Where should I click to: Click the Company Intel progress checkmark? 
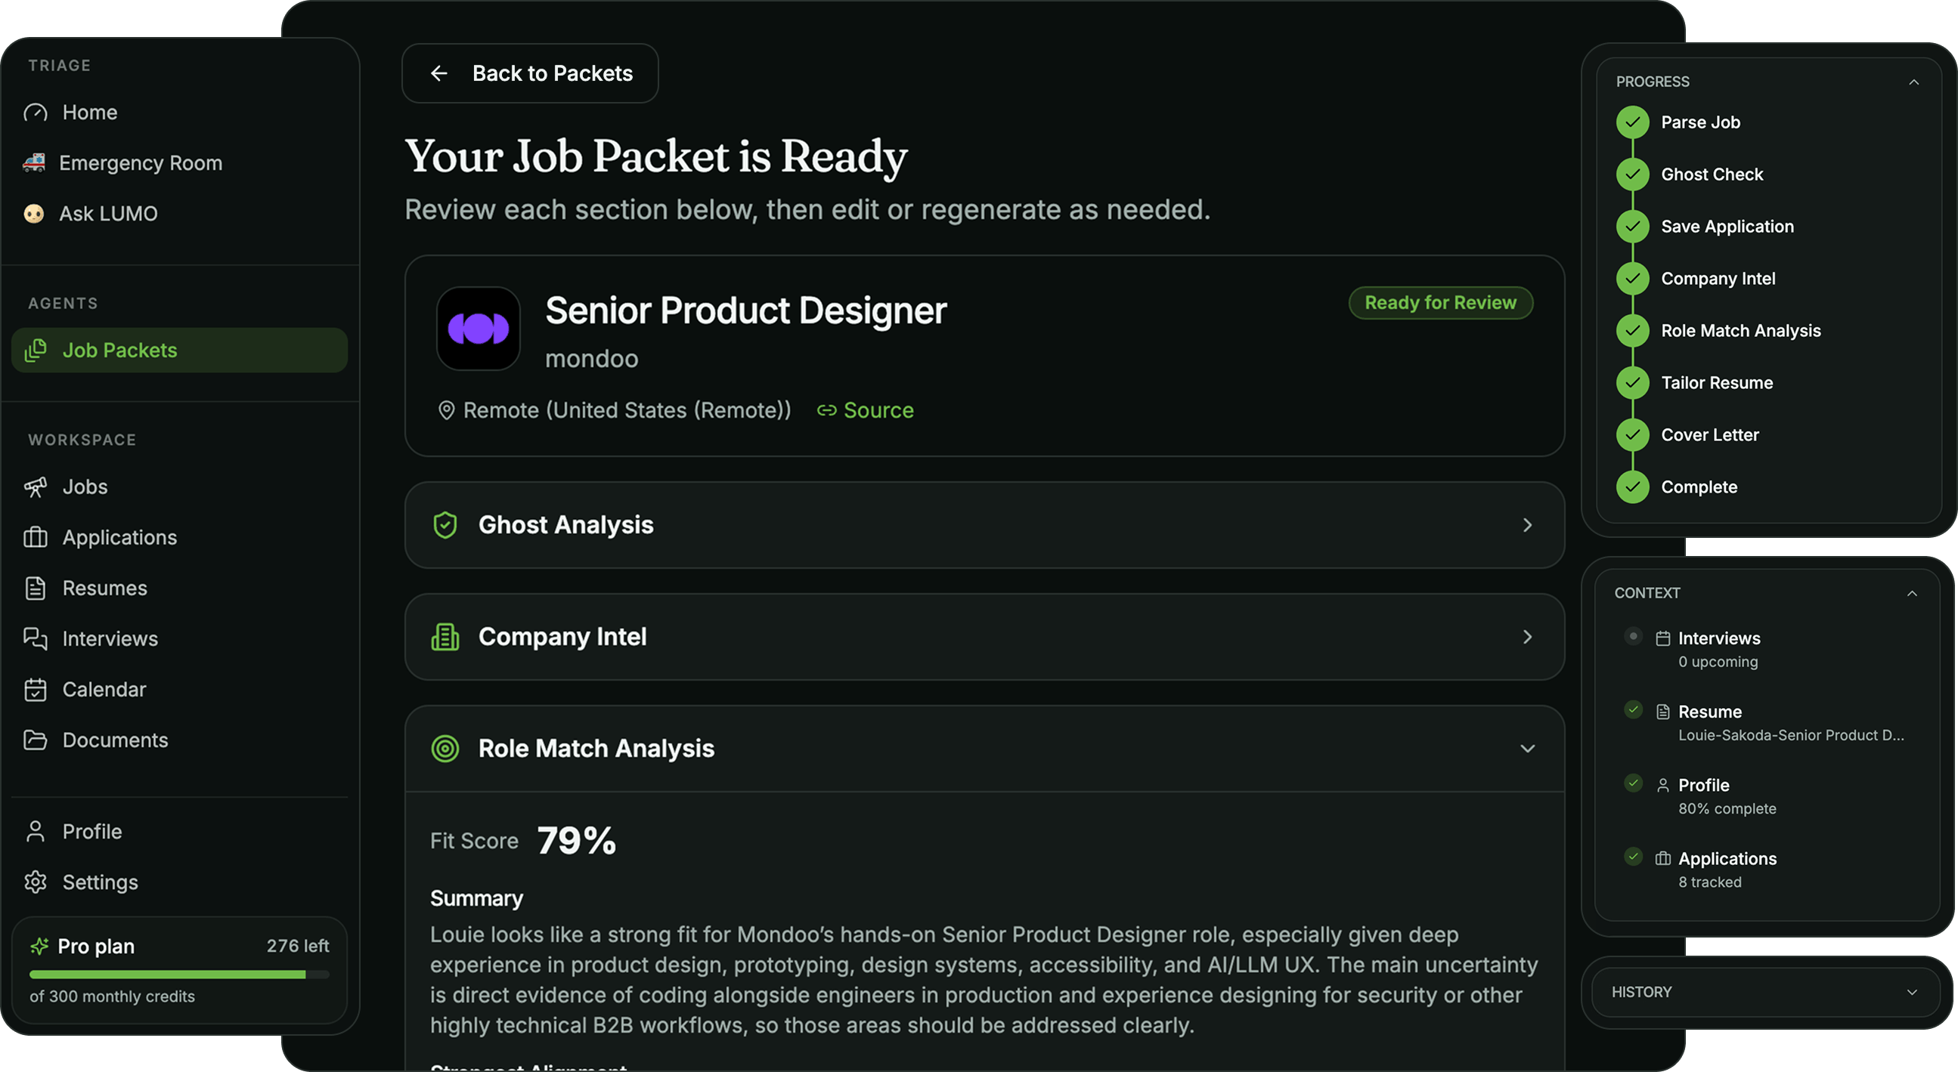(x=1633, y=279)
